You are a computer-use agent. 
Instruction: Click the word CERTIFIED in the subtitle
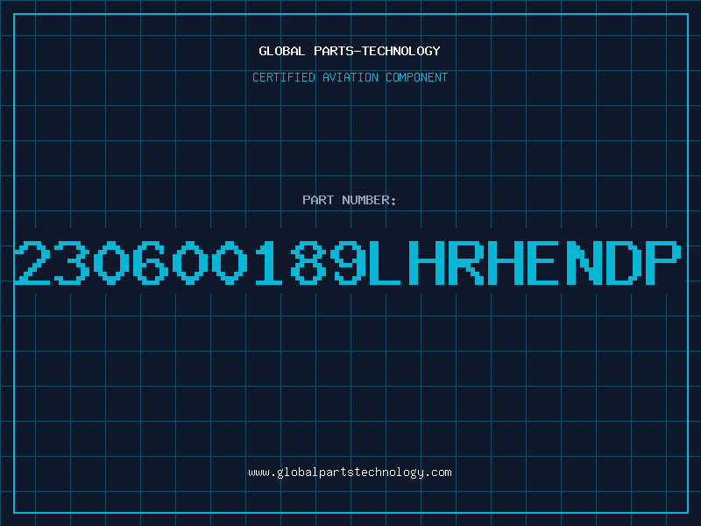pos(284,77)
